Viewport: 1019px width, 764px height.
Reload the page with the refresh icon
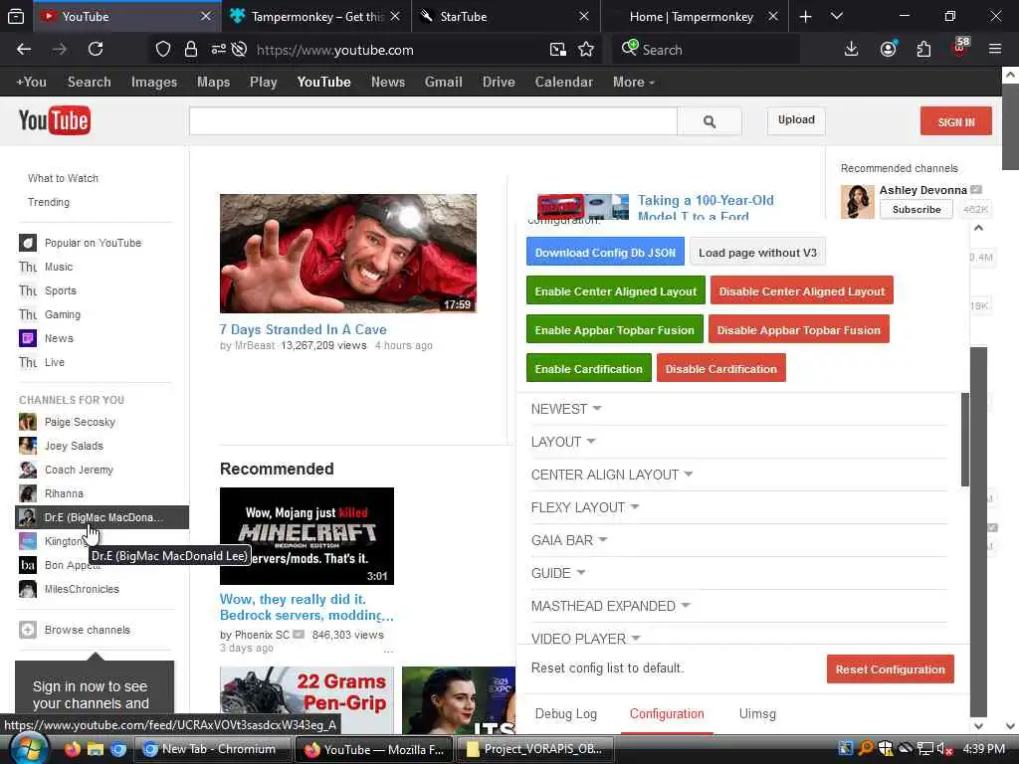[x=96, y=50]
